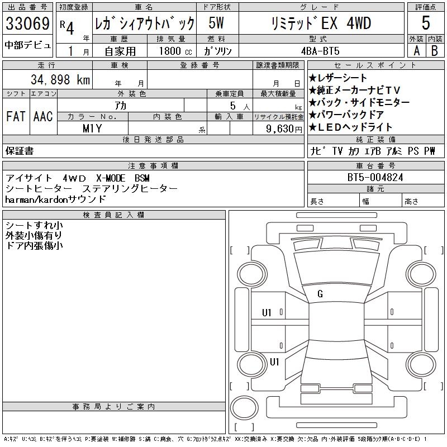
Task: Click the interior grade B
Action: tap(435, 51)
